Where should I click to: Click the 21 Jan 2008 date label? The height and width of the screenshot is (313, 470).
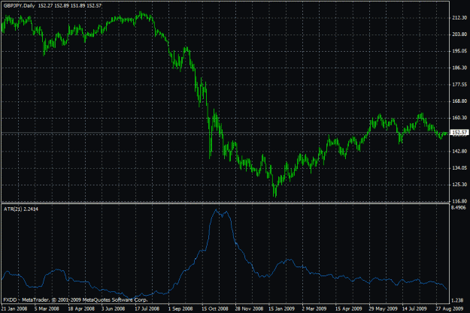pos(14,308)
